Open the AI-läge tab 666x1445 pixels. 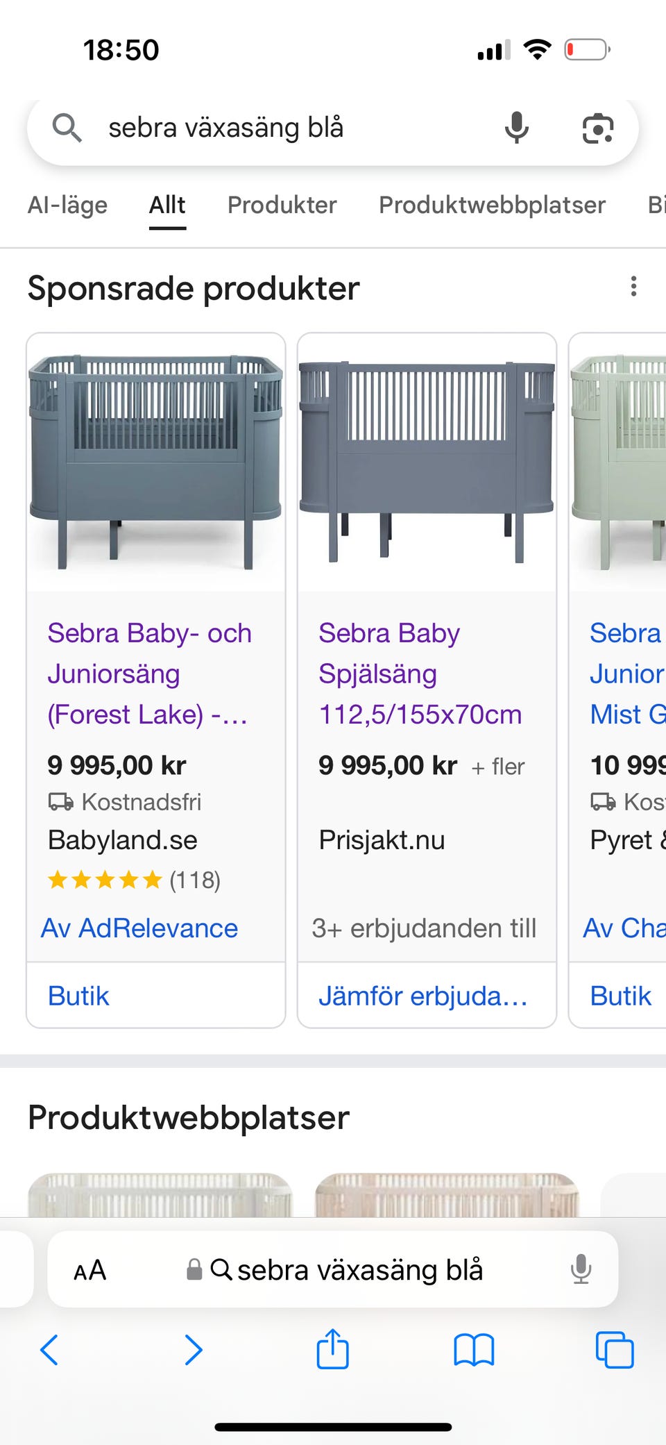click(68, 206)
